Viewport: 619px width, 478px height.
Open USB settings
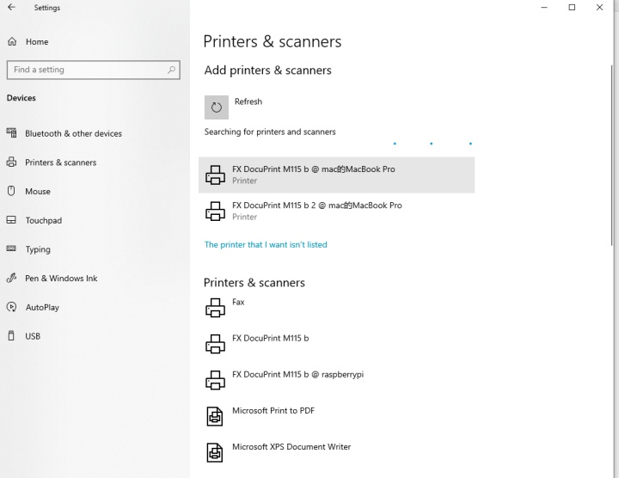coord(33,336)
